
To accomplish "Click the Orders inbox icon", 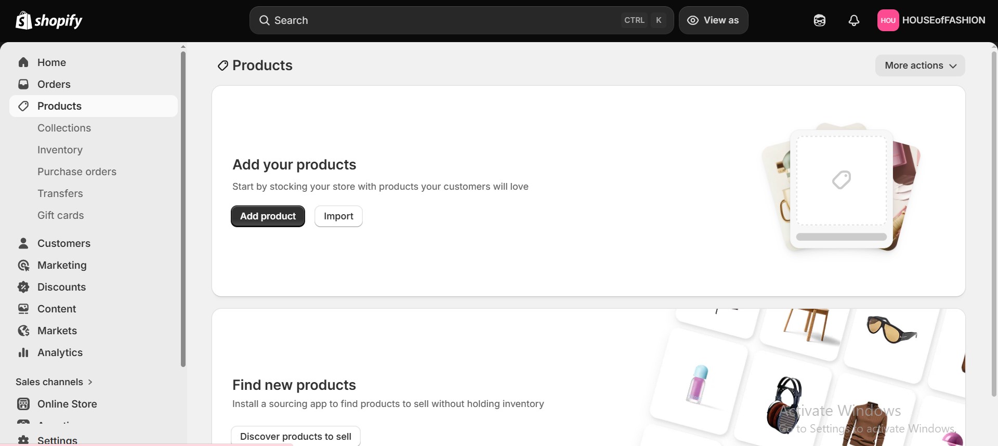I will 23,84.
